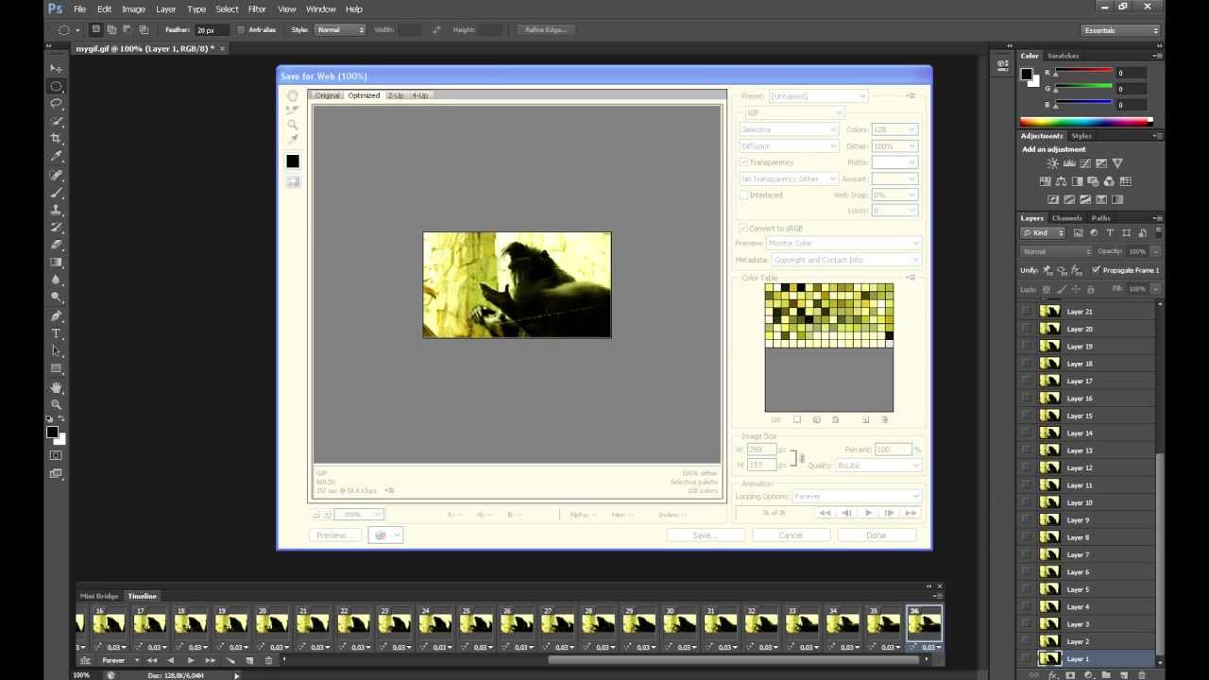
Task: Click the Brightness/Contrast adjustment icon
Action: 1053,164
